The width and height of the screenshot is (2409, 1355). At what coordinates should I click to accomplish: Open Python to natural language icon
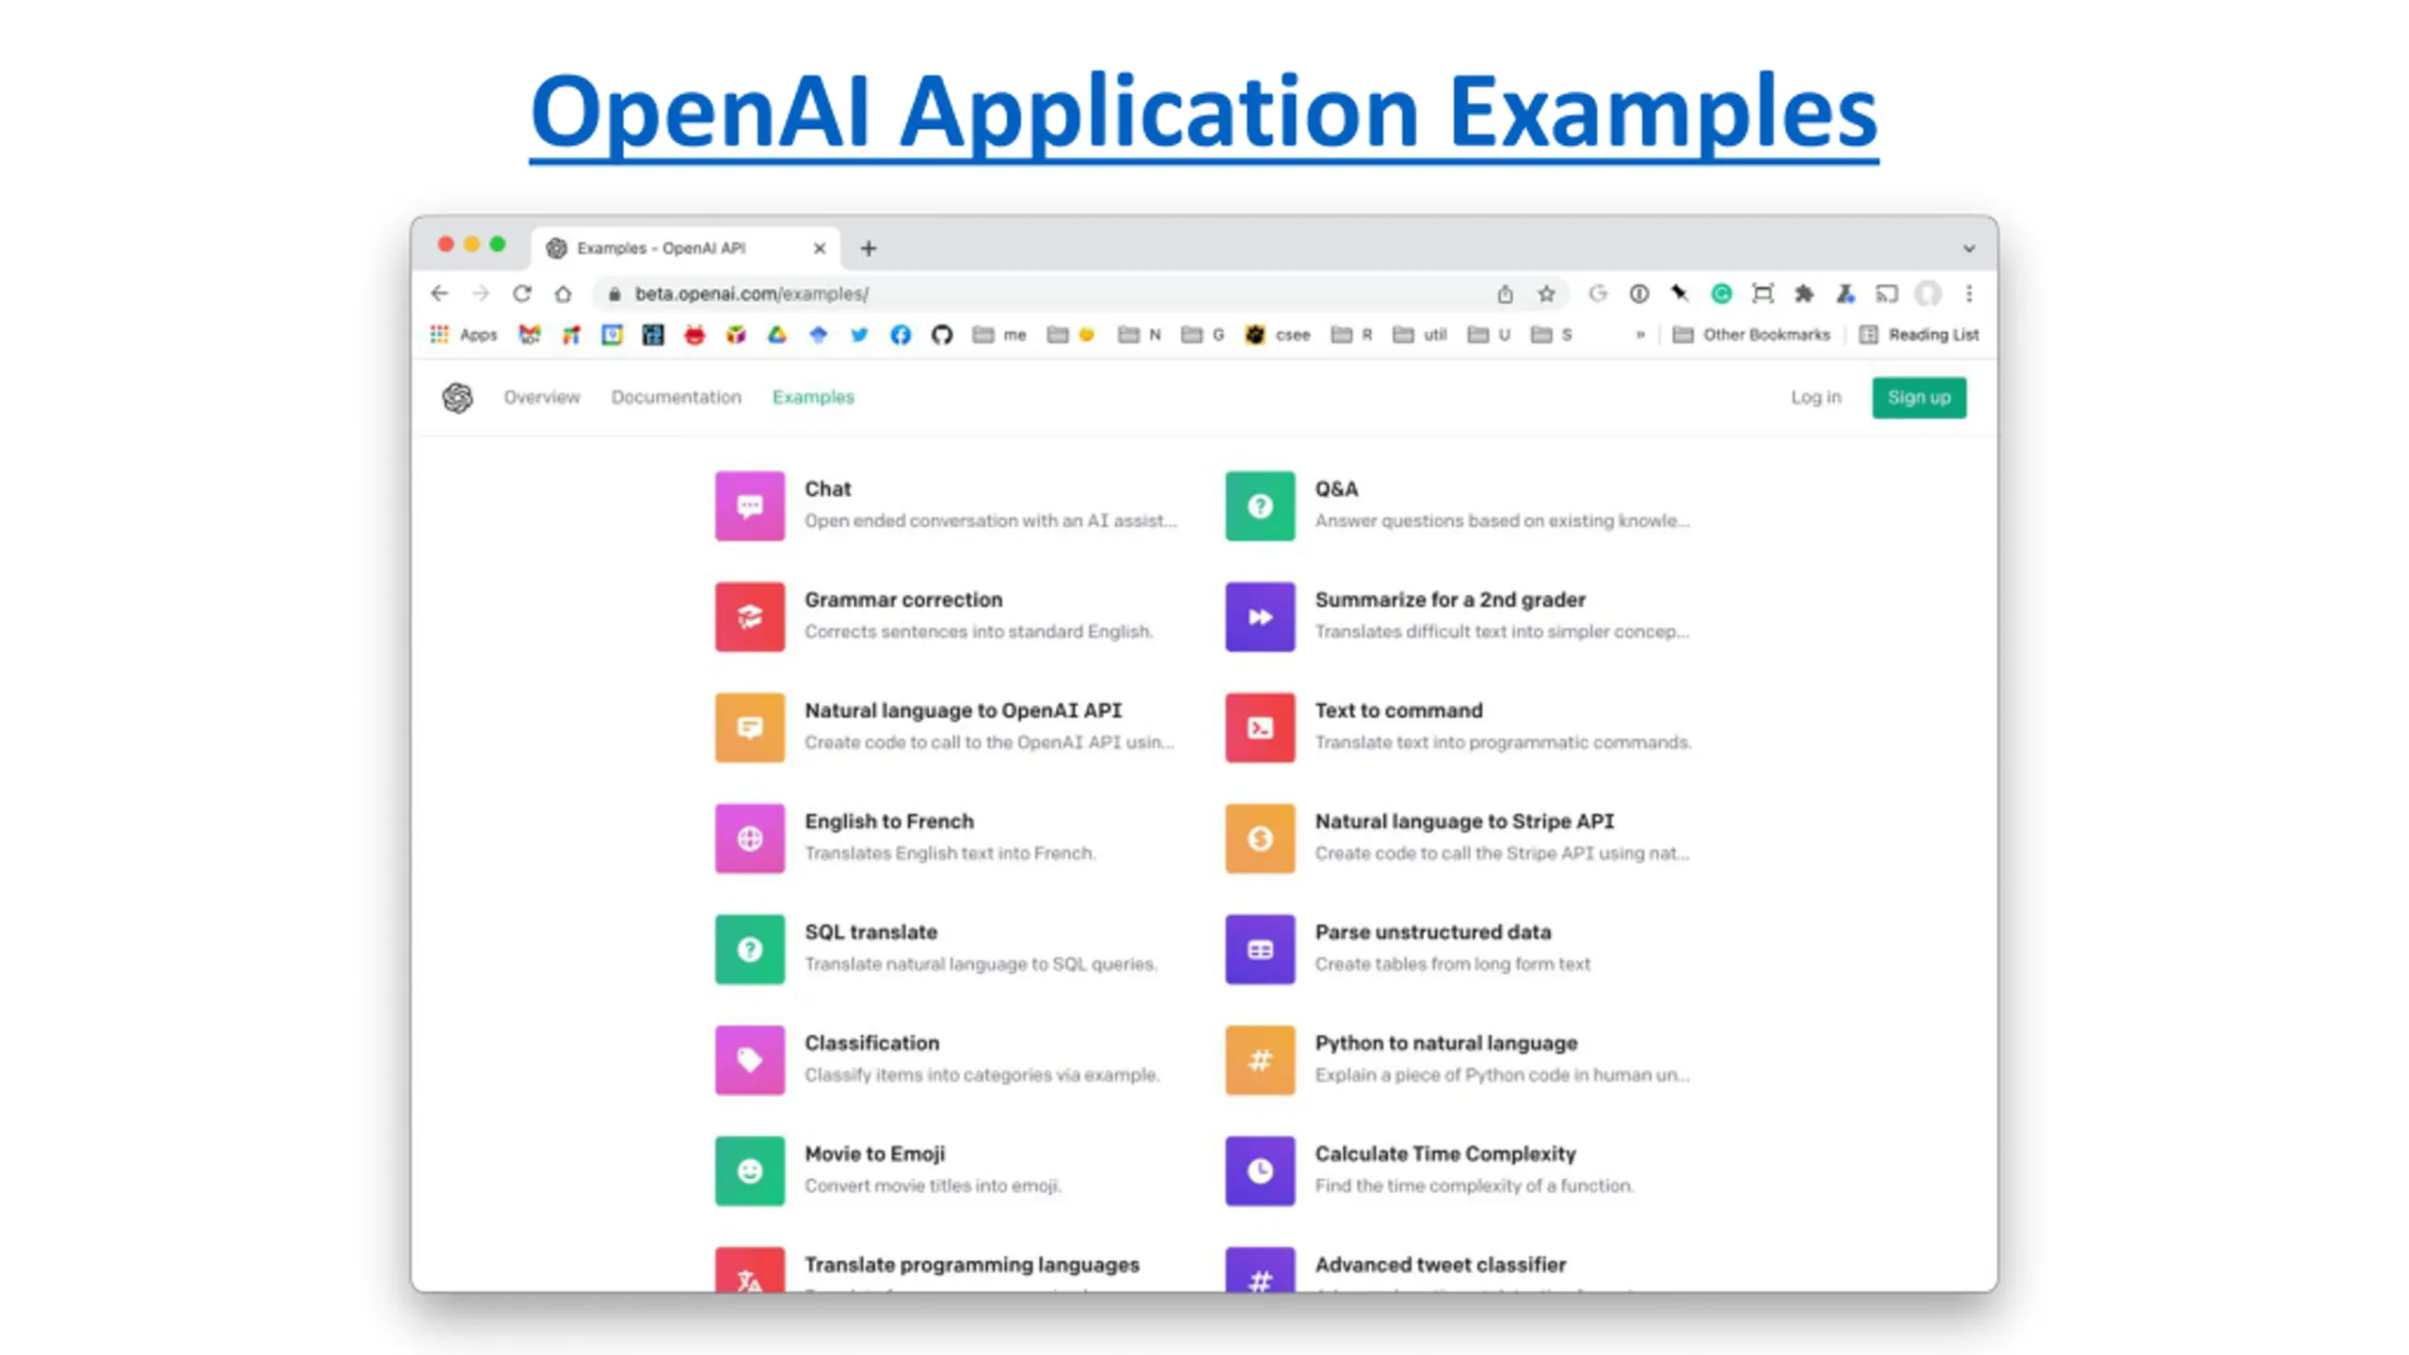tap(1259, 1060)
